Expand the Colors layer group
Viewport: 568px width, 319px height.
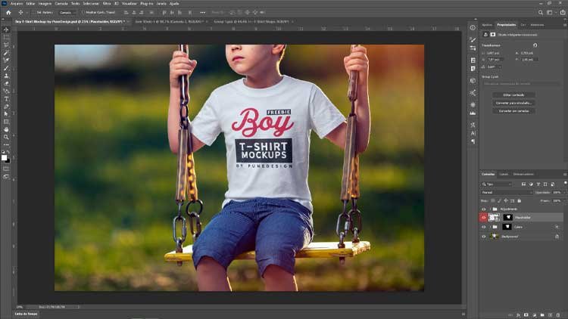click(x=490, y=227)
